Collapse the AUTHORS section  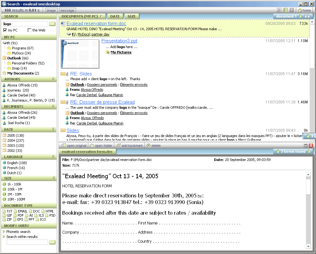click(54, 80)
